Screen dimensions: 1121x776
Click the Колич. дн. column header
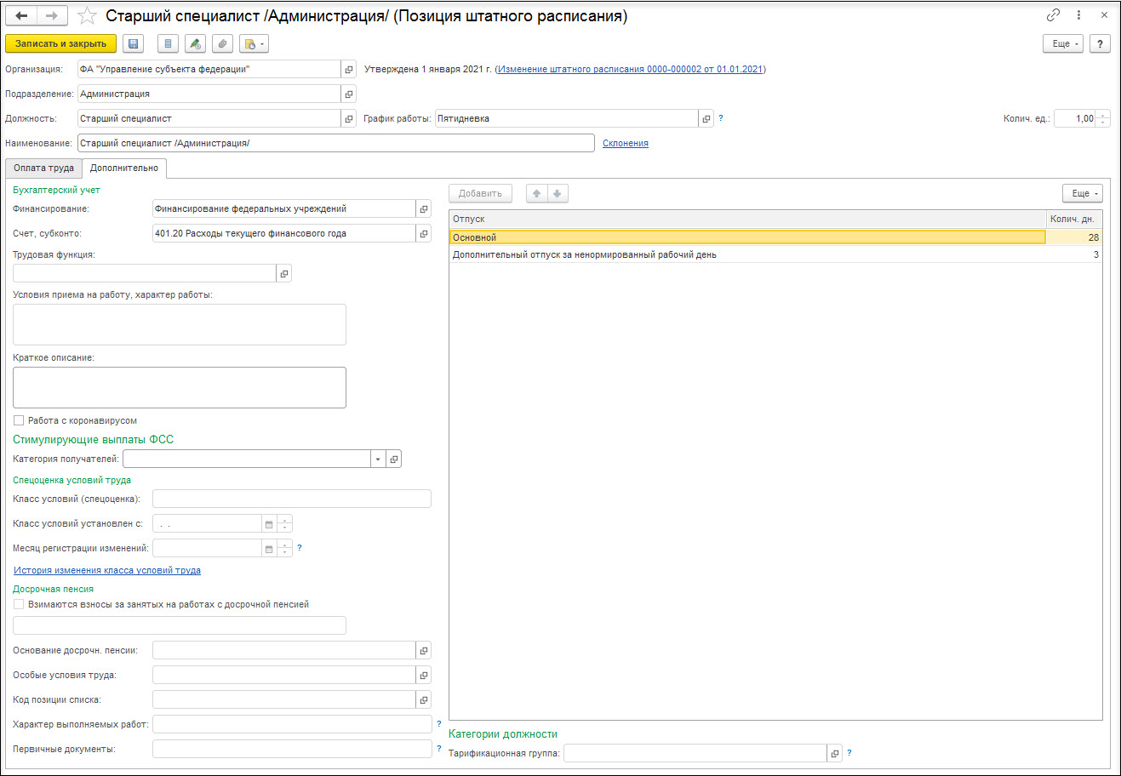(x=1074, y=219)
